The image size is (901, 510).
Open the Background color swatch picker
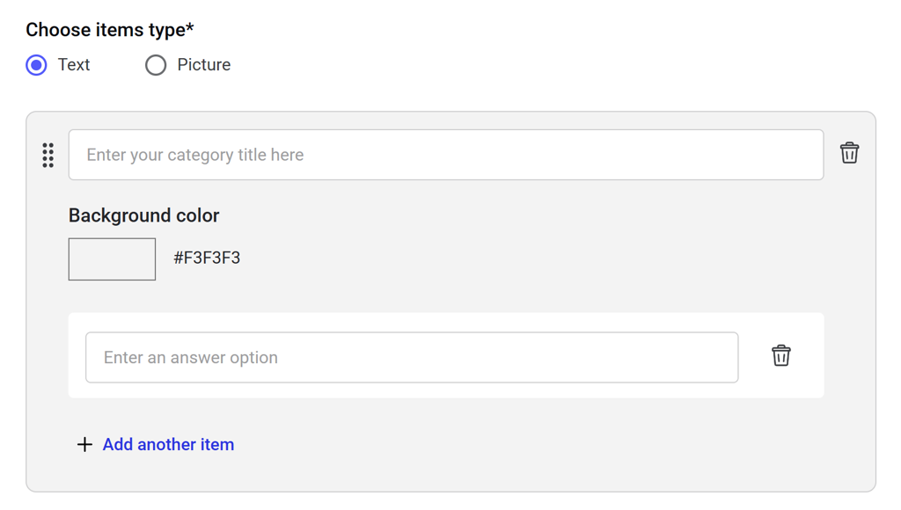point(112,259)
